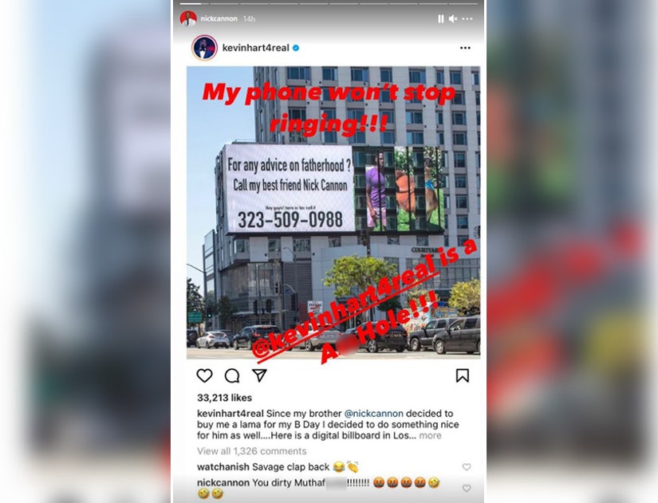Open the nickcannon username in story header
The width and height of the screenshot is (658, 503).
click(x=219, y=19)
